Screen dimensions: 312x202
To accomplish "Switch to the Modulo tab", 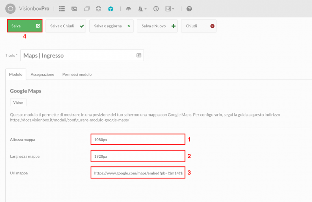I will point(16,74).
